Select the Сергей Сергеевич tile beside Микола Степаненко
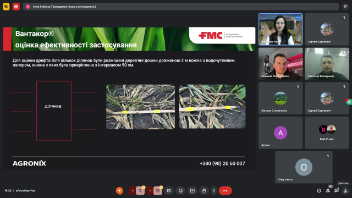 coord(327,98)
